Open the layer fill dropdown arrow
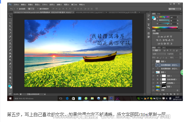Image resolution: width=186 pixels, height=122 pixels. (x=180, y=58)
